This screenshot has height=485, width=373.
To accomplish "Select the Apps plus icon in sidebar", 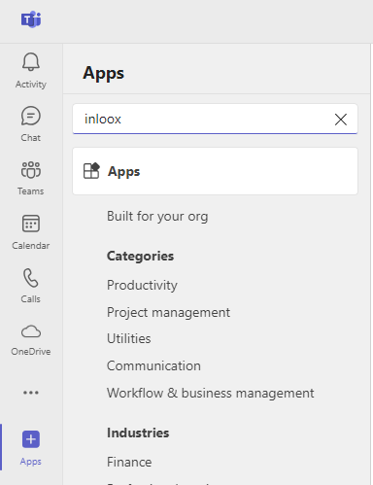I will click(31, 439).
